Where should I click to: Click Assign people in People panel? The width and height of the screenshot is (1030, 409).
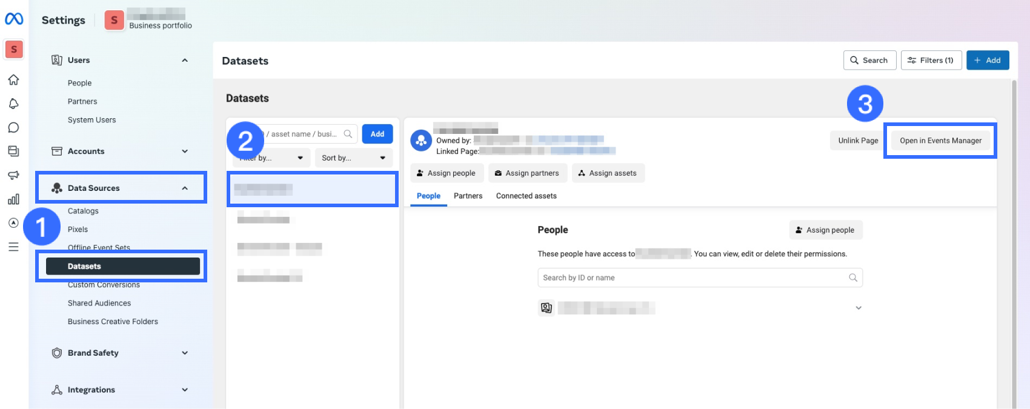[x=825, y=230]
